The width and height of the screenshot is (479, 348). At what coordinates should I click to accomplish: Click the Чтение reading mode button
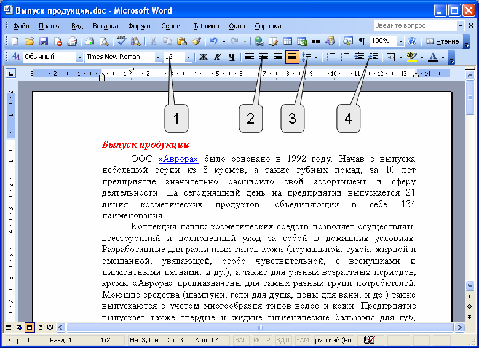[442, 41]
